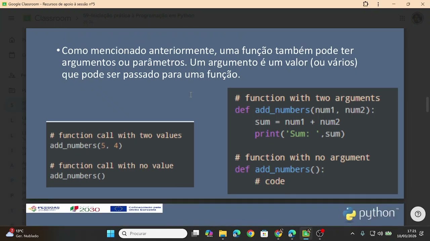Open Task View from the taskbar
The image size is (430, 241).
click(195, 233)
